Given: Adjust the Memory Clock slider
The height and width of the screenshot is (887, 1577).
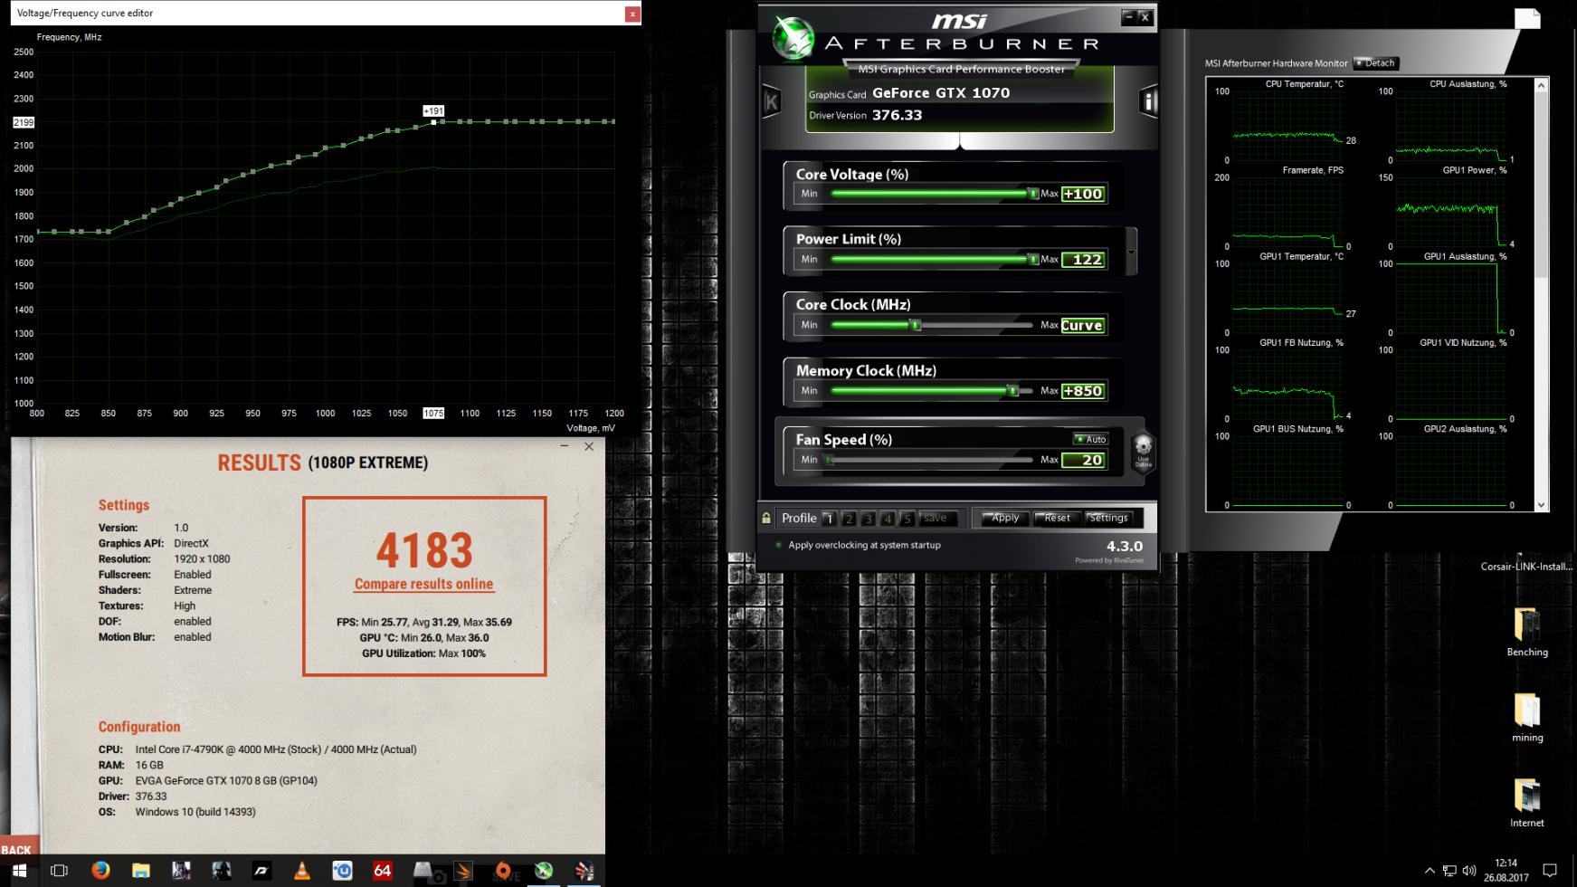Looking at the screenshot, I should point(932,391).
